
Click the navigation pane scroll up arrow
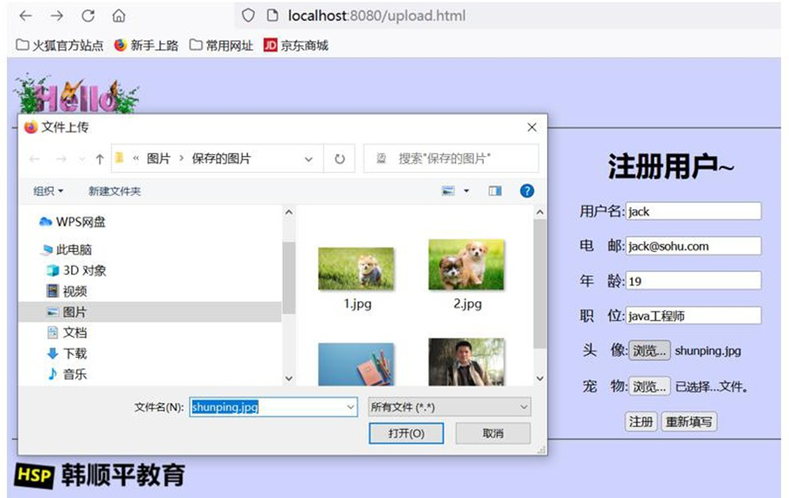point(289,212)
